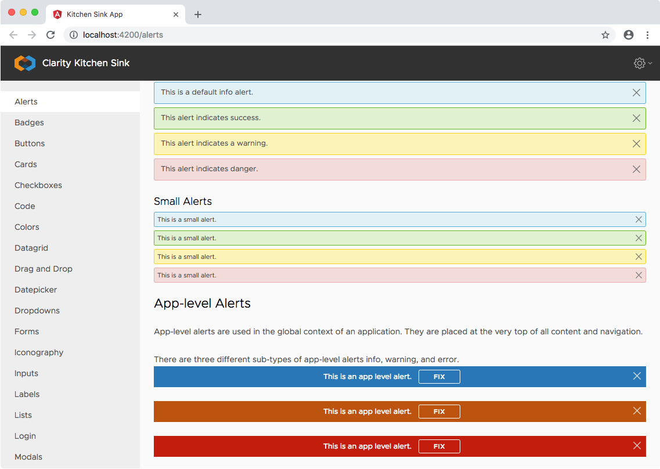Viewport: 660px width, 469px height.
Task: Click the Clarity Kitchen Sink title
Action: (x=86, y=63)
